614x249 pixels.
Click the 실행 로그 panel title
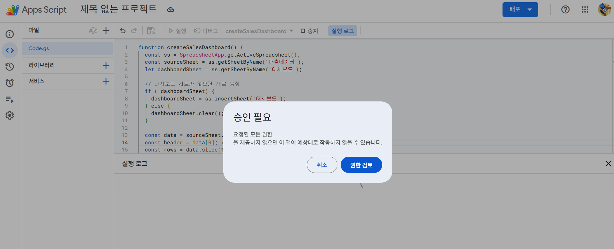tap(135, 164)
